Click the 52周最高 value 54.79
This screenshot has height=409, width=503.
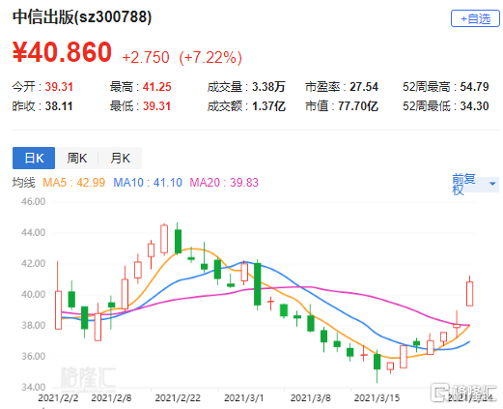click(474, 87)
